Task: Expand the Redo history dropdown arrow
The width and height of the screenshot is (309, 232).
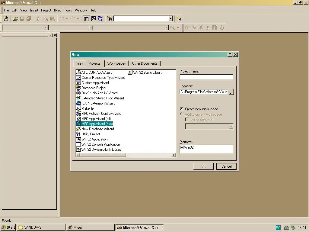Action: pos(78,19)
